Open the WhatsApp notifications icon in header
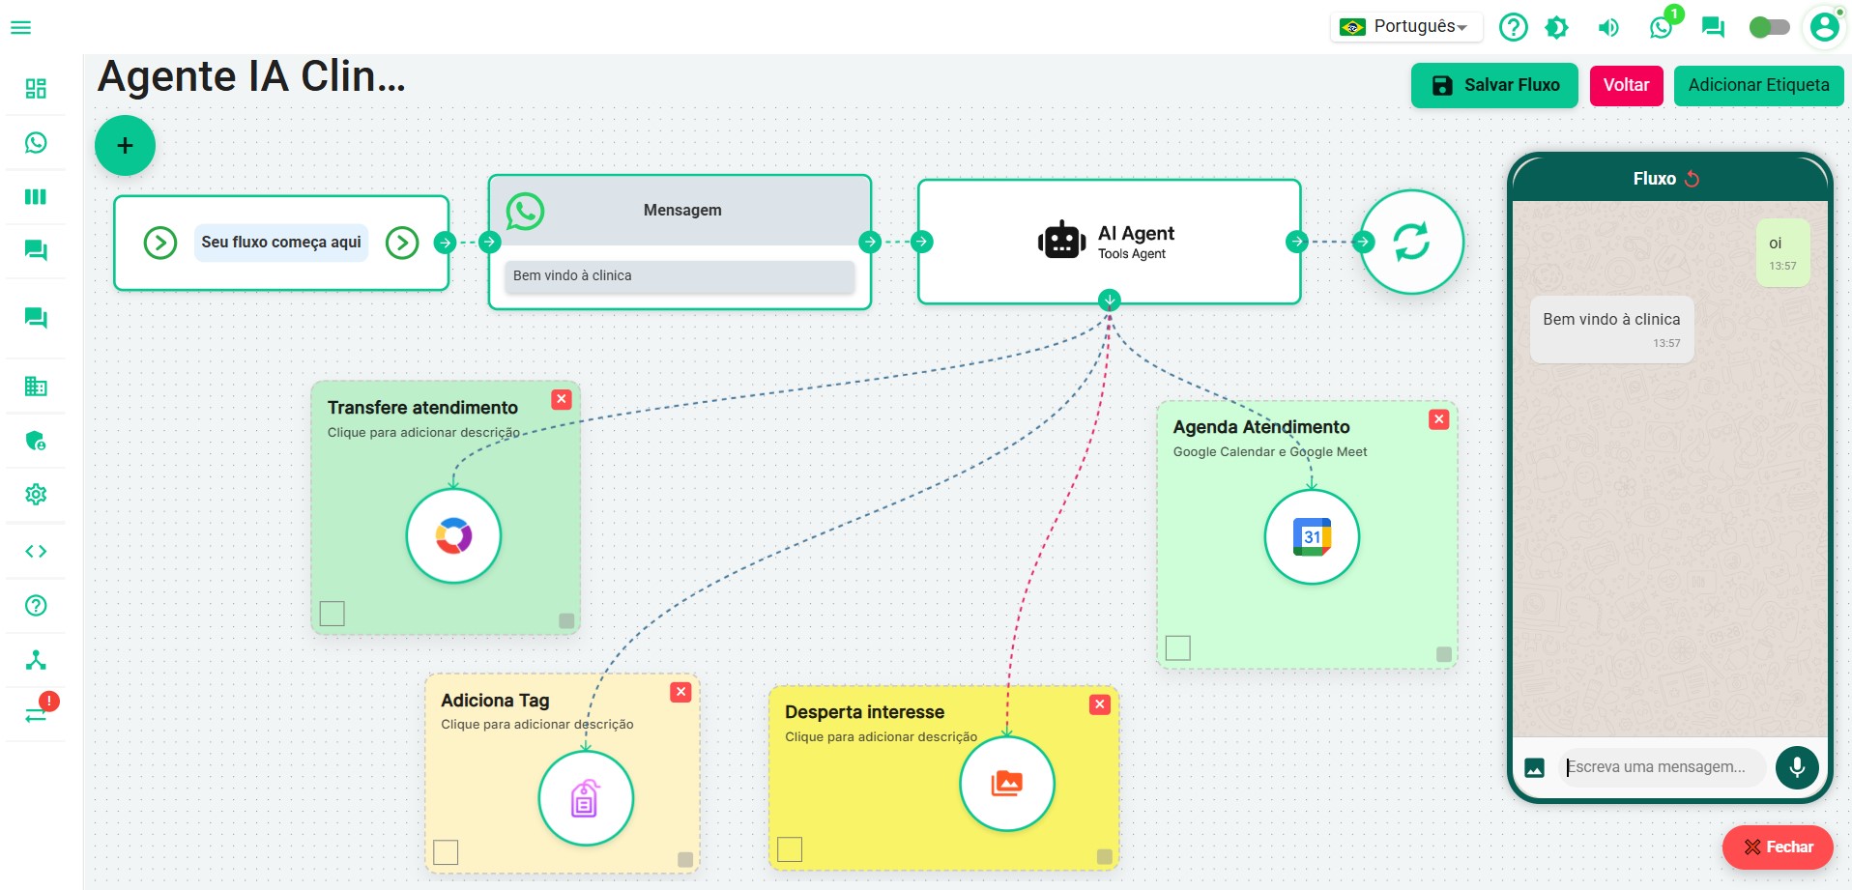 click(x=1661, y=27)
